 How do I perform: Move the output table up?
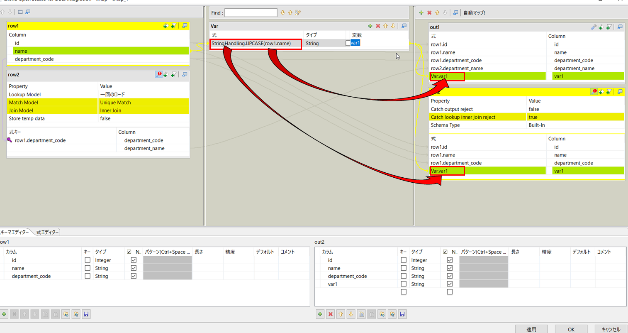pos(437,13)
